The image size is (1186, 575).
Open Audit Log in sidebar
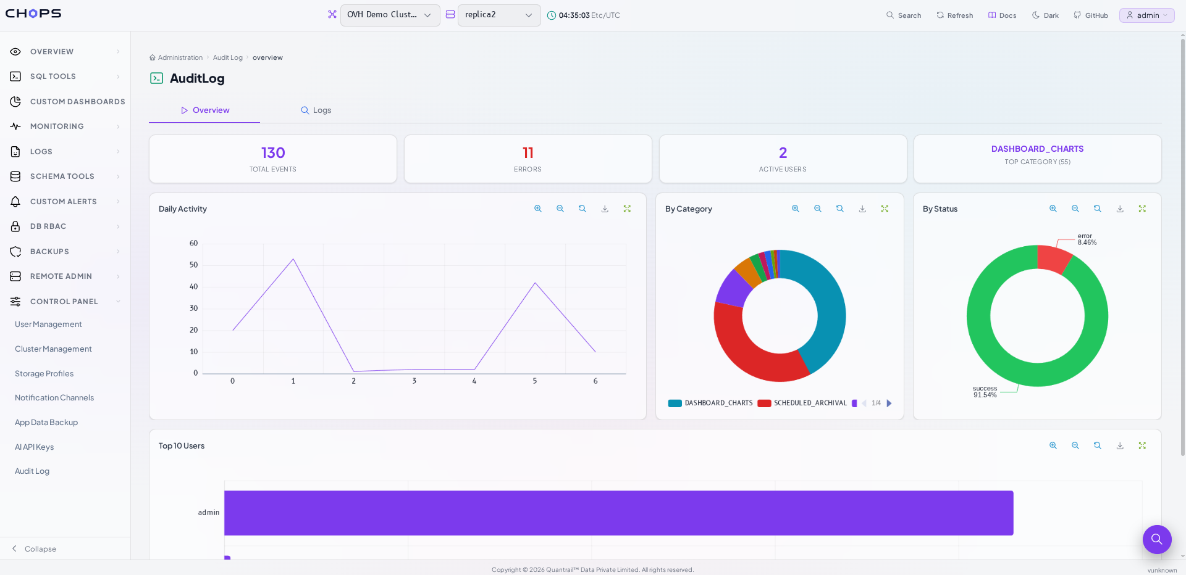32,471
